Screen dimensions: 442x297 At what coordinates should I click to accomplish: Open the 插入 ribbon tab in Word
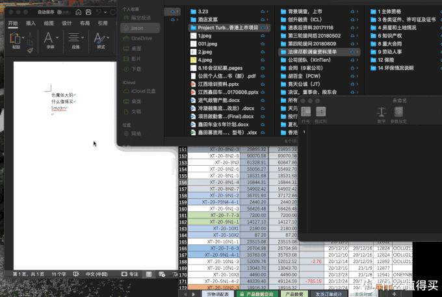tap(31, 23)
